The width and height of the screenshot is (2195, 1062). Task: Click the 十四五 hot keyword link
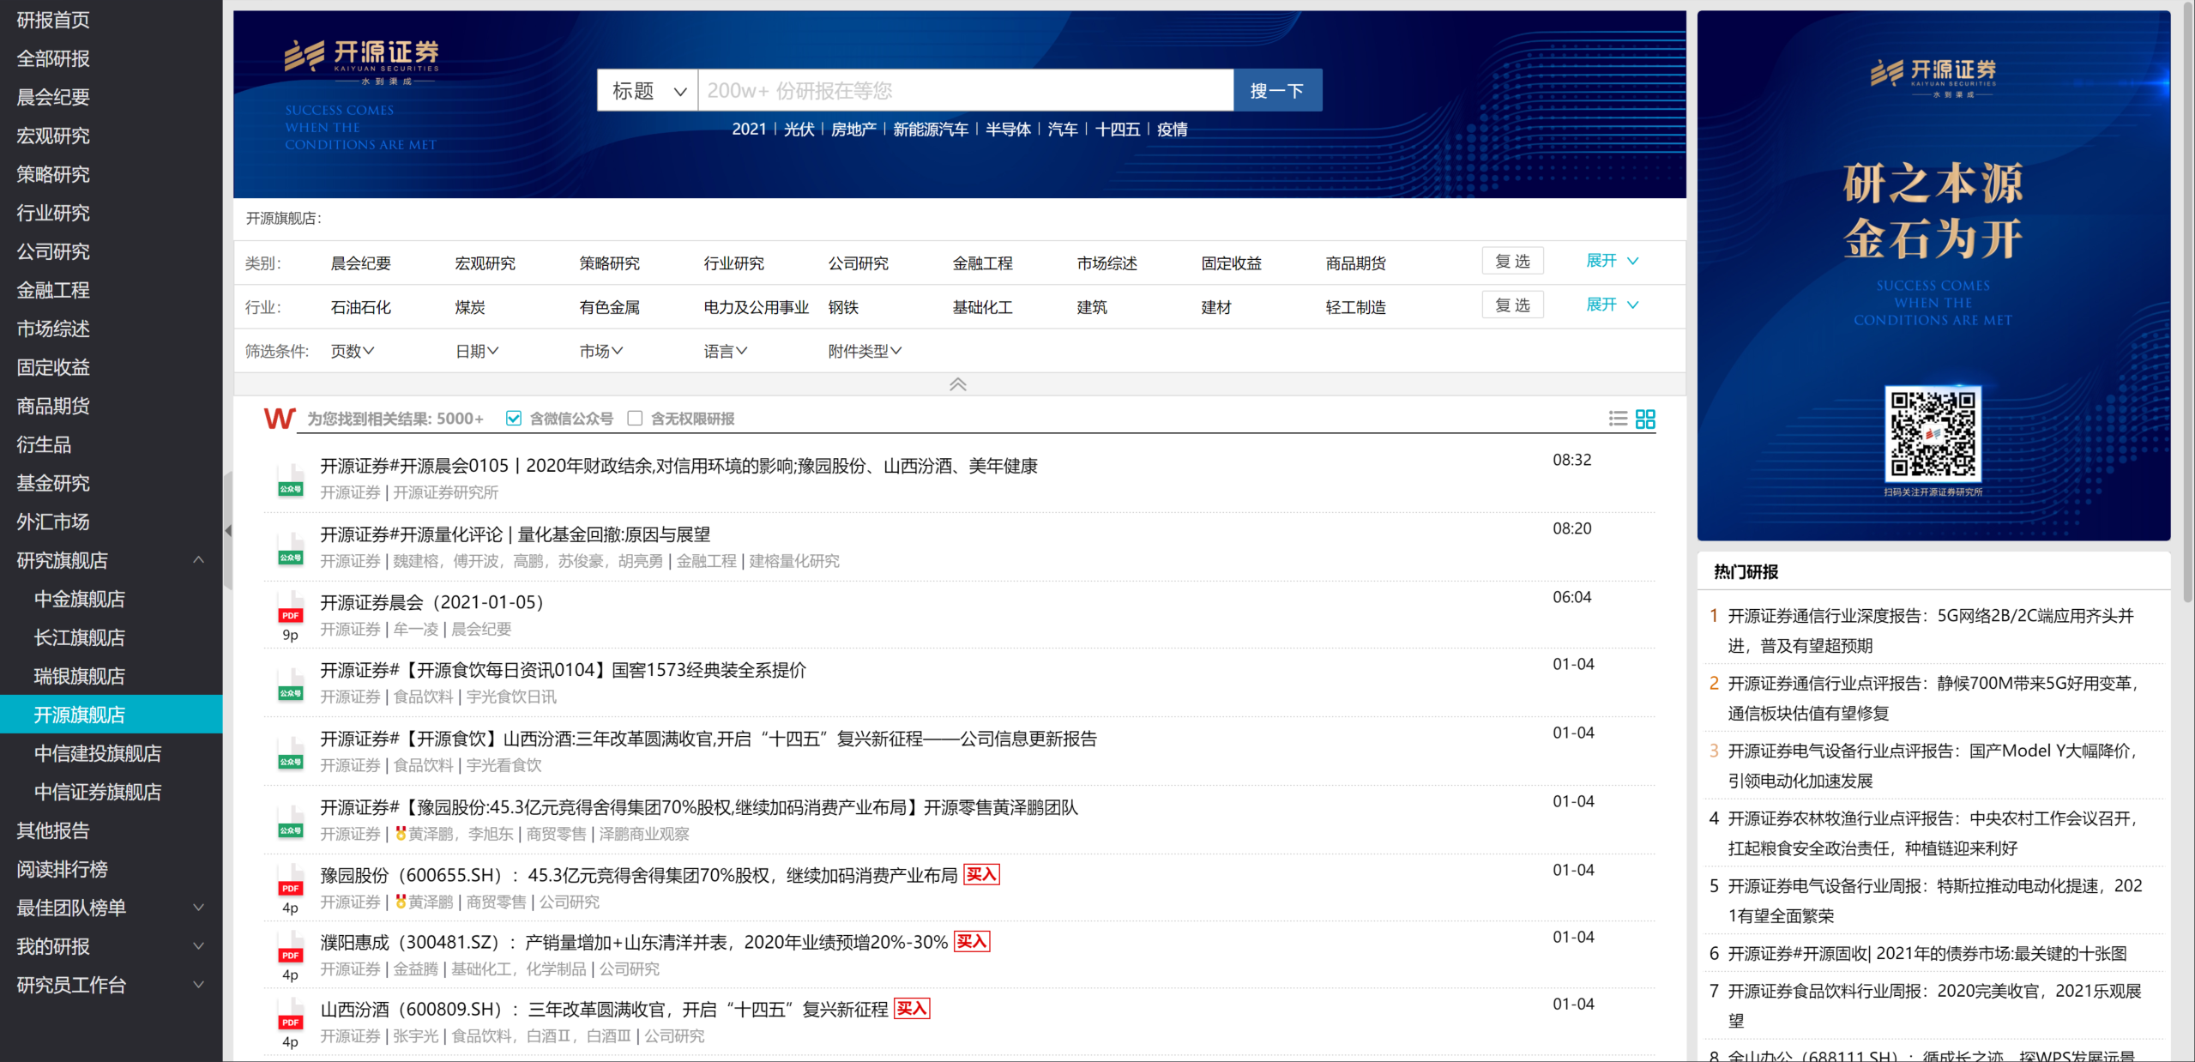click(1117, 129)
